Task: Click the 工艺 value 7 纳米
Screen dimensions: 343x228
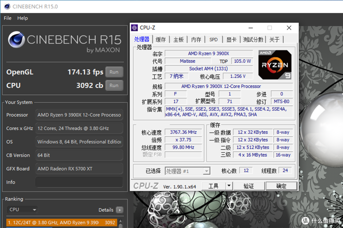Action: [177, 76]
